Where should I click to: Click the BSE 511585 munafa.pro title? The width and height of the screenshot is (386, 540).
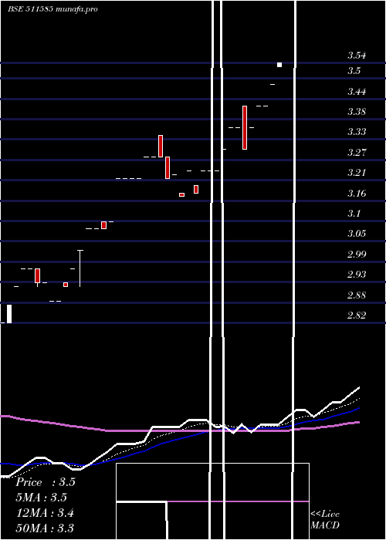coord(52,9)
